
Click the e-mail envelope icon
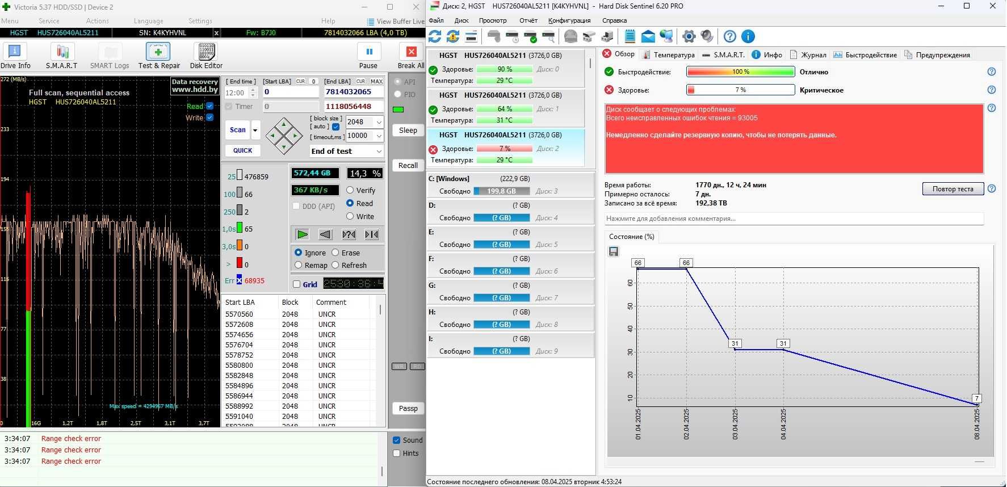[648, 37]
